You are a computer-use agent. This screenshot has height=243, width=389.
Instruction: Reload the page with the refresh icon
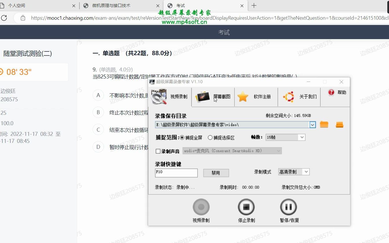(4, 18)
